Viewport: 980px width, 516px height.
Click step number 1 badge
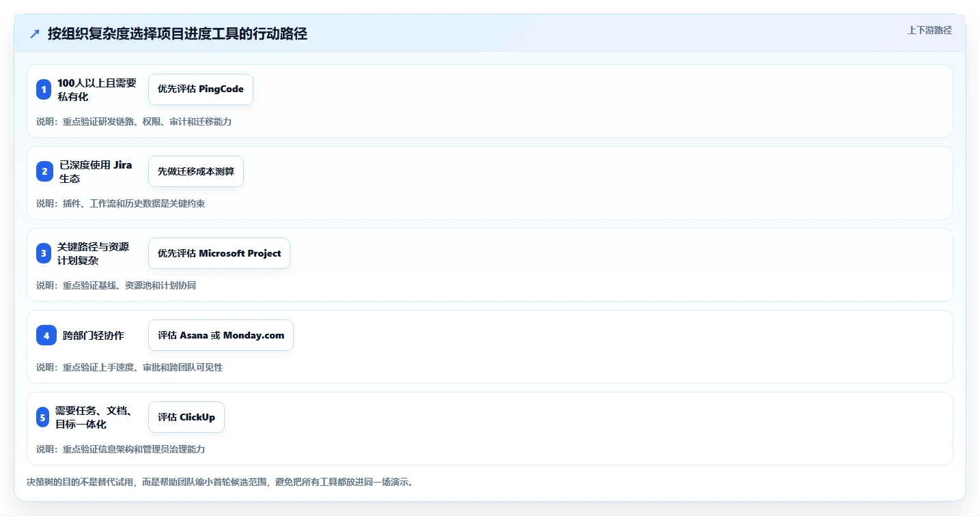[x=44, y=89]
